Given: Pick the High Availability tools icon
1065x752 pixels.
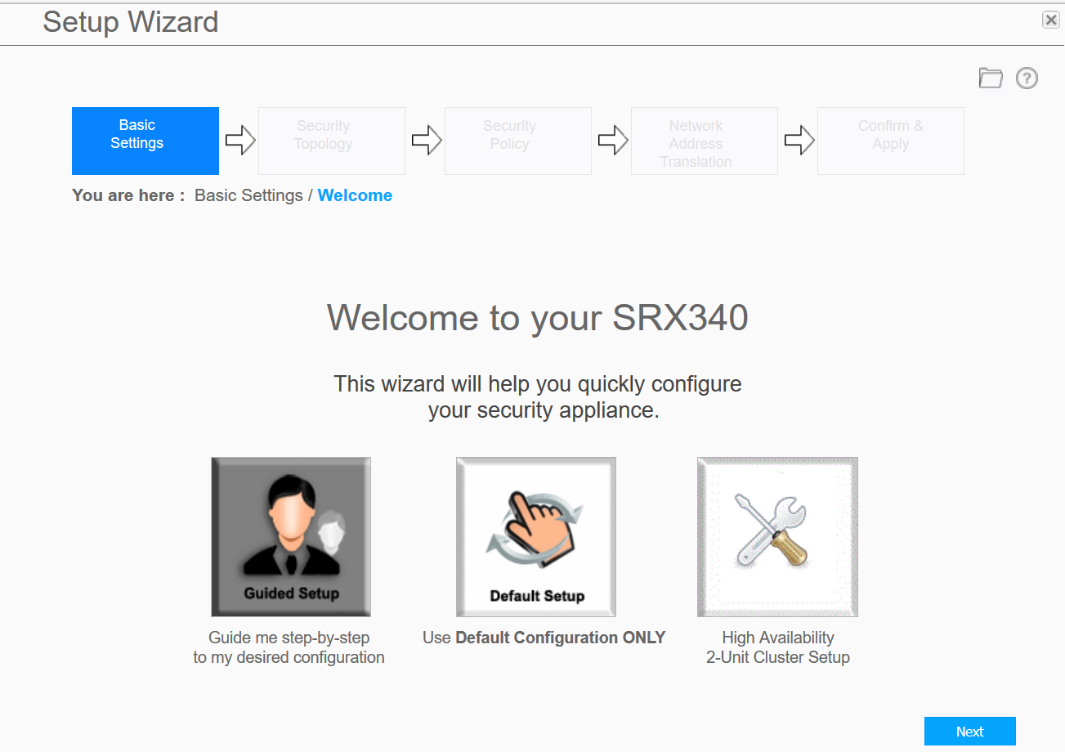Looking at the screenshot, I should tap(777, 537).
